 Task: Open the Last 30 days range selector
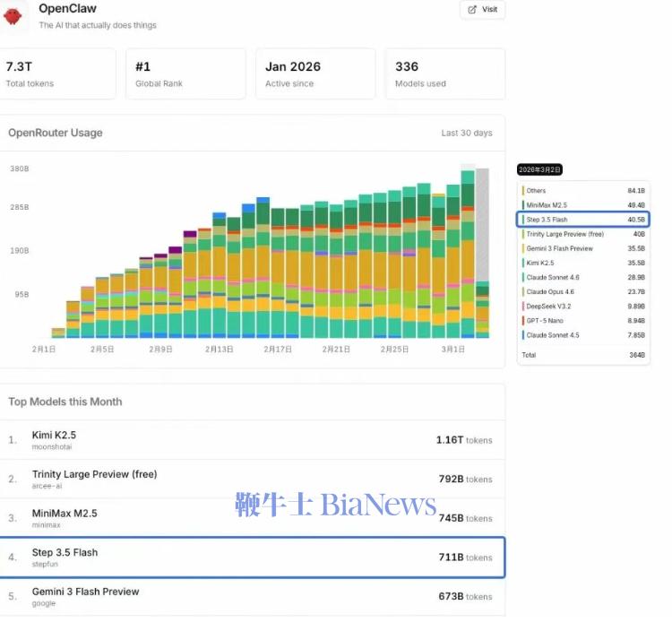click(466, 134)
